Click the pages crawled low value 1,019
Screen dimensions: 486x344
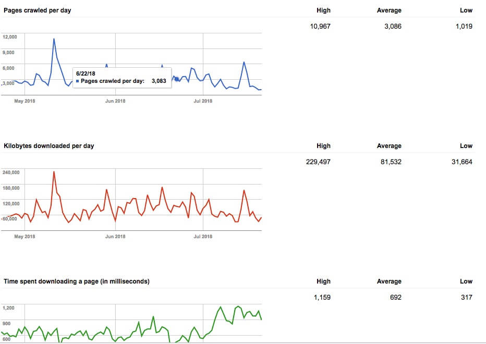464,27
